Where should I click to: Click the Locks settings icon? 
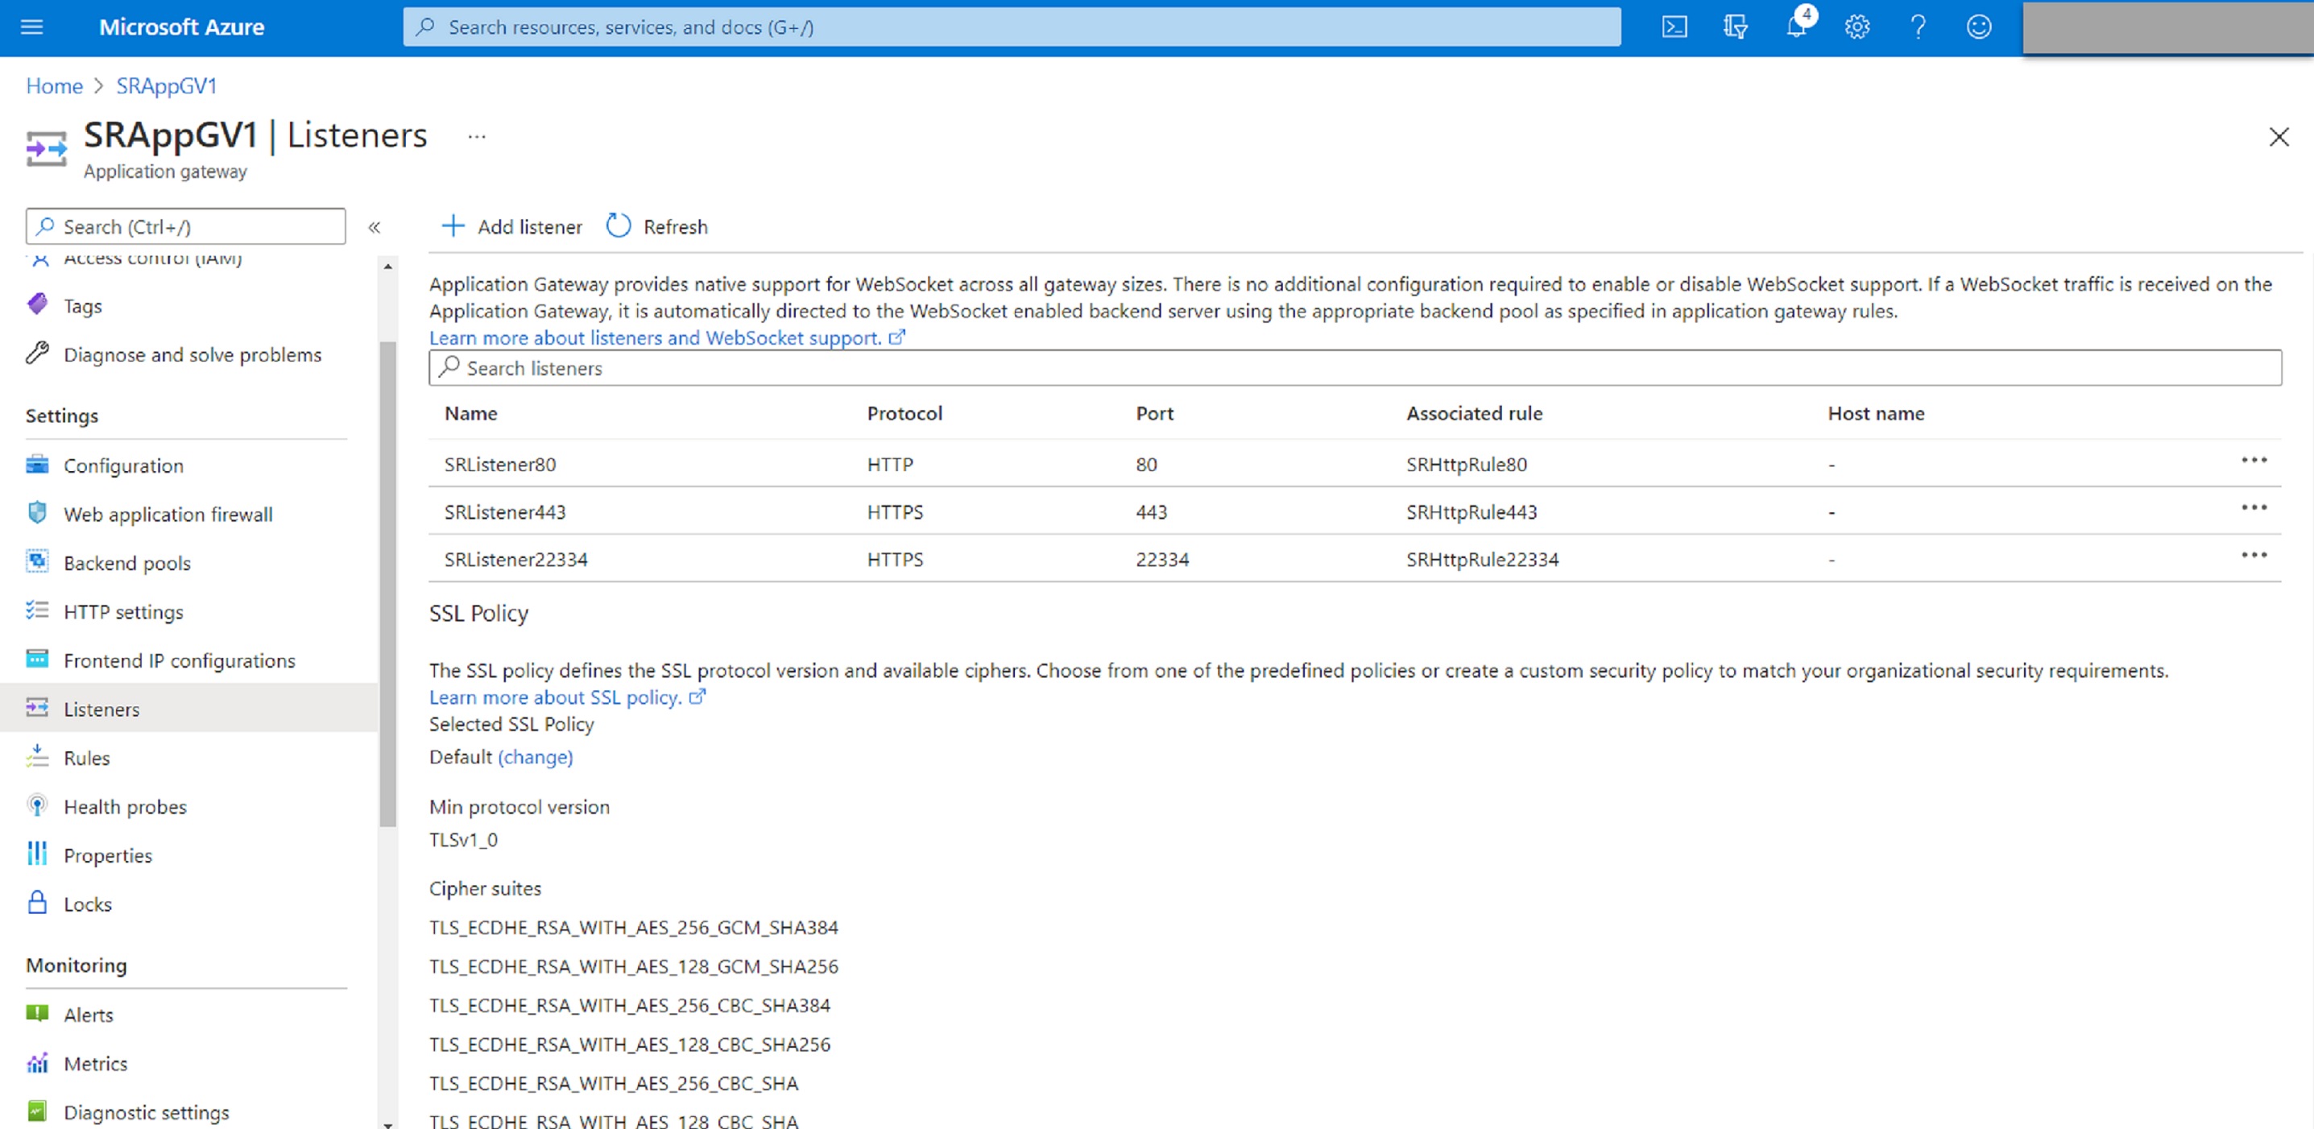click(x=39, y=904)
